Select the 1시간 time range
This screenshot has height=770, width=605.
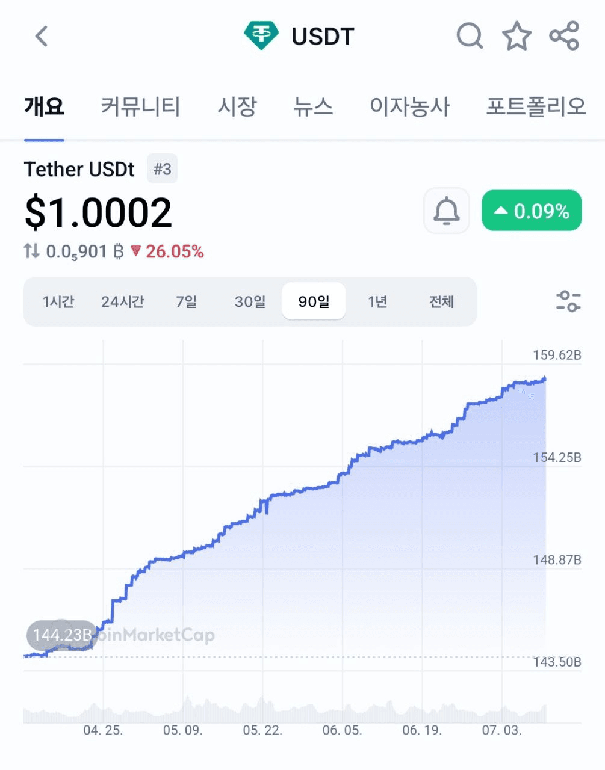pyautogui.click(x=58, y=301)
